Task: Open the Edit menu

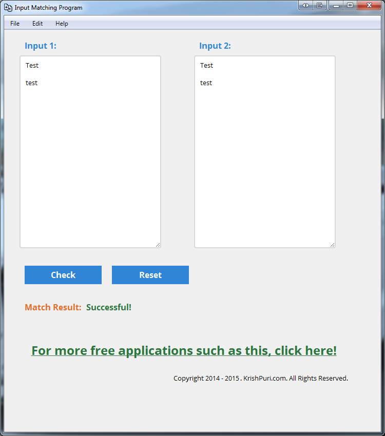Action: coord(37,24)
